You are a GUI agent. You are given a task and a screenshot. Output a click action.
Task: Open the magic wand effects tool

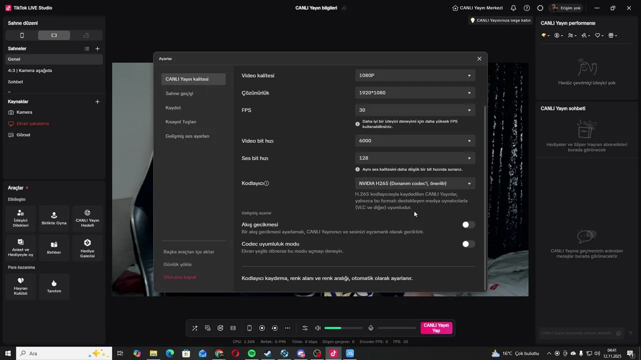point(195,328)
